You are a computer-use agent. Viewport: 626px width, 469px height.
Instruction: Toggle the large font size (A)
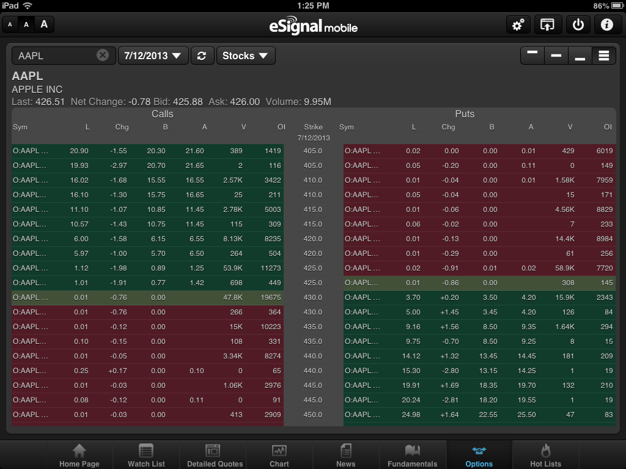tap(43, 24)
